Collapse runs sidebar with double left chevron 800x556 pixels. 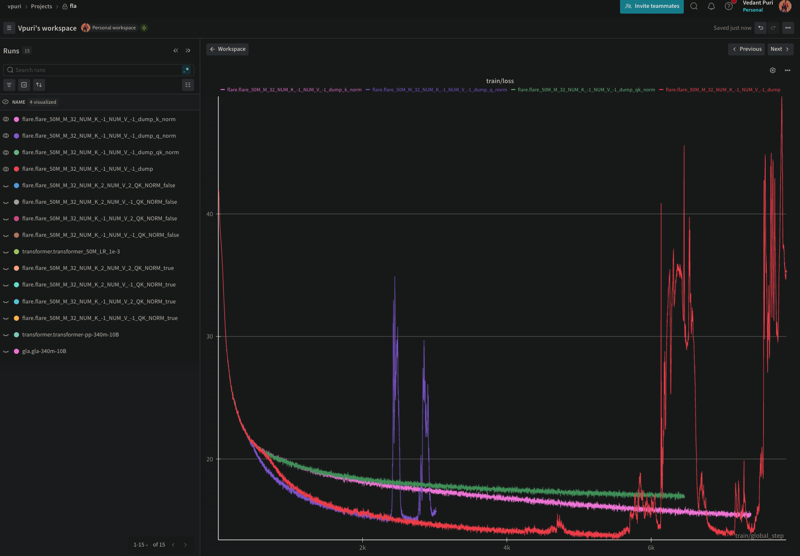[176, 50]
